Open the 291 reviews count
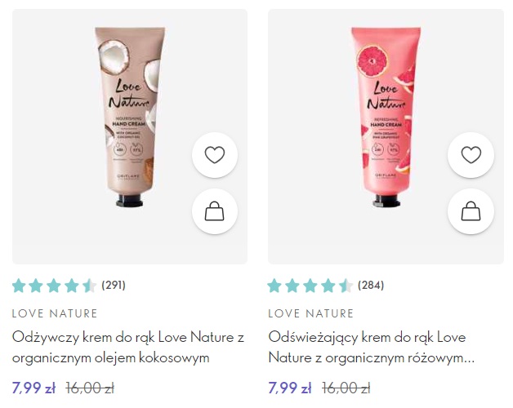 114,285
